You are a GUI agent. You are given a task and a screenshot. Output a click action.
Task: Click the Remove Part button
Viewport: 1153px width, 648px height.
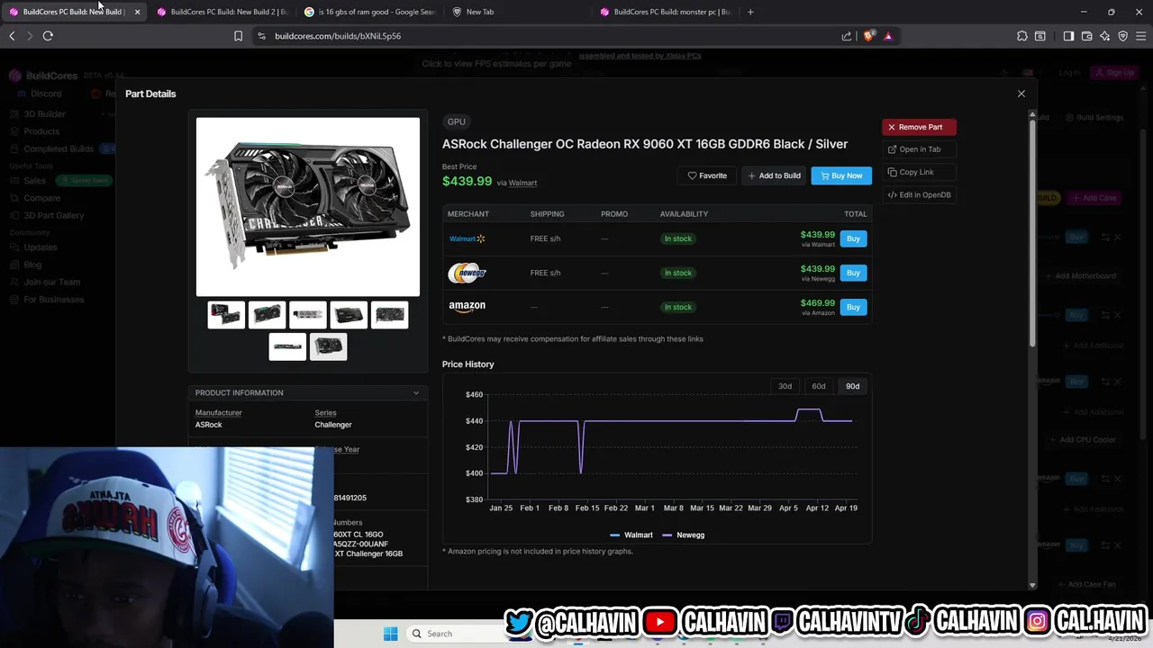pyautogui.click(x=919, y=127)
